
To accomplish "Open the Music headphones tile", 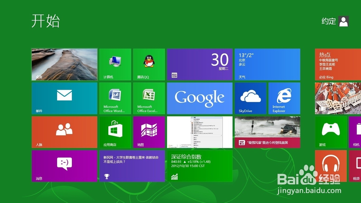I will point(331,166).
